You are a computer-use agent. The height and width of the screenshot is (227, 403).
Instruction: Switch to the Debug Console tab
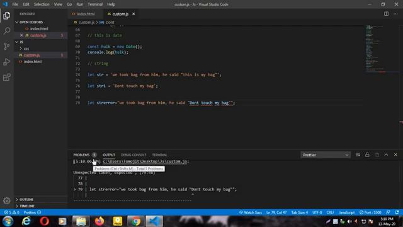pyautogui.click(x=133, y=154)
